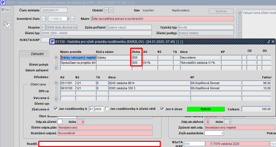Image resolution: width=276 pixels, height=147 pixels.
Task: Uncheck Jen rozdělovníky k period checkbox
Action: point(56,108)
